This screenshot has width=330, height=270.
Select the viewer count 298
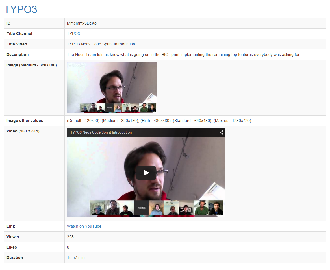70,237
